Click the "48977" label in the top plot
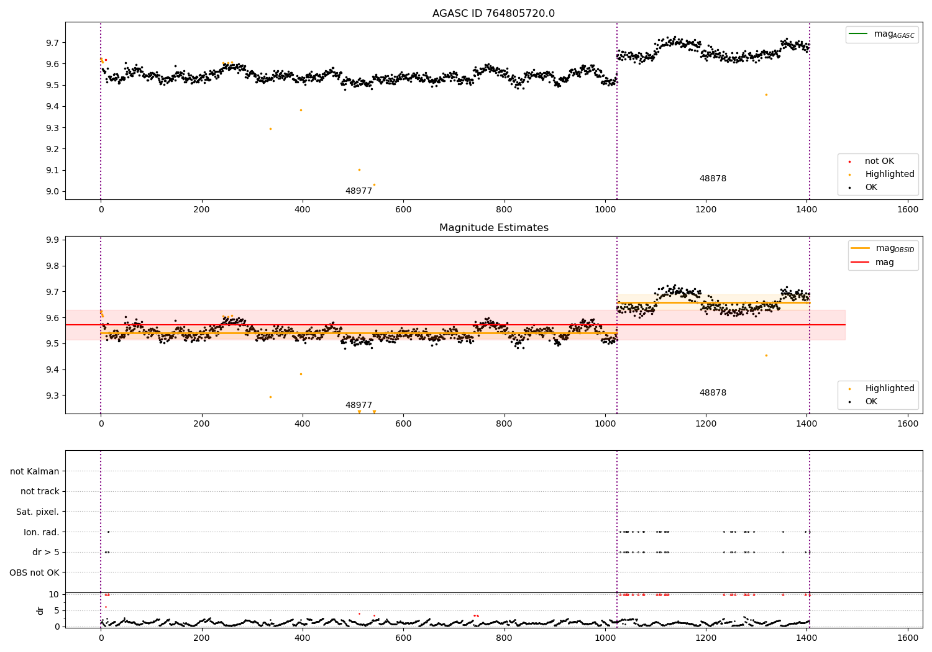932x652 pixels. pyautogui.click(x=359, y=191)
